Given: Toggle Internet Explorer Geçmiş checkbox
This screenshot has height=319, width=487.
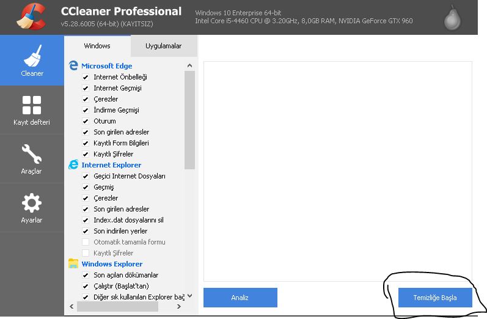Looking at the screenshot, I should coord(86,187).
